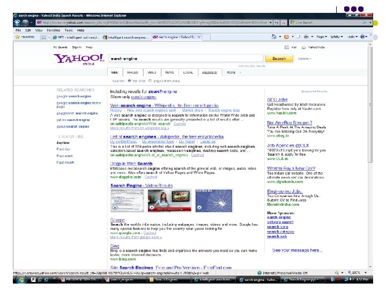386x290 pixels.
Task: Click the yellow Search button
Action: (x=279, y=59)
